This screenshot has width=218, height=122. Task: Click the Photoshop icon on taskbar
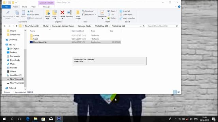click(59, 119)
